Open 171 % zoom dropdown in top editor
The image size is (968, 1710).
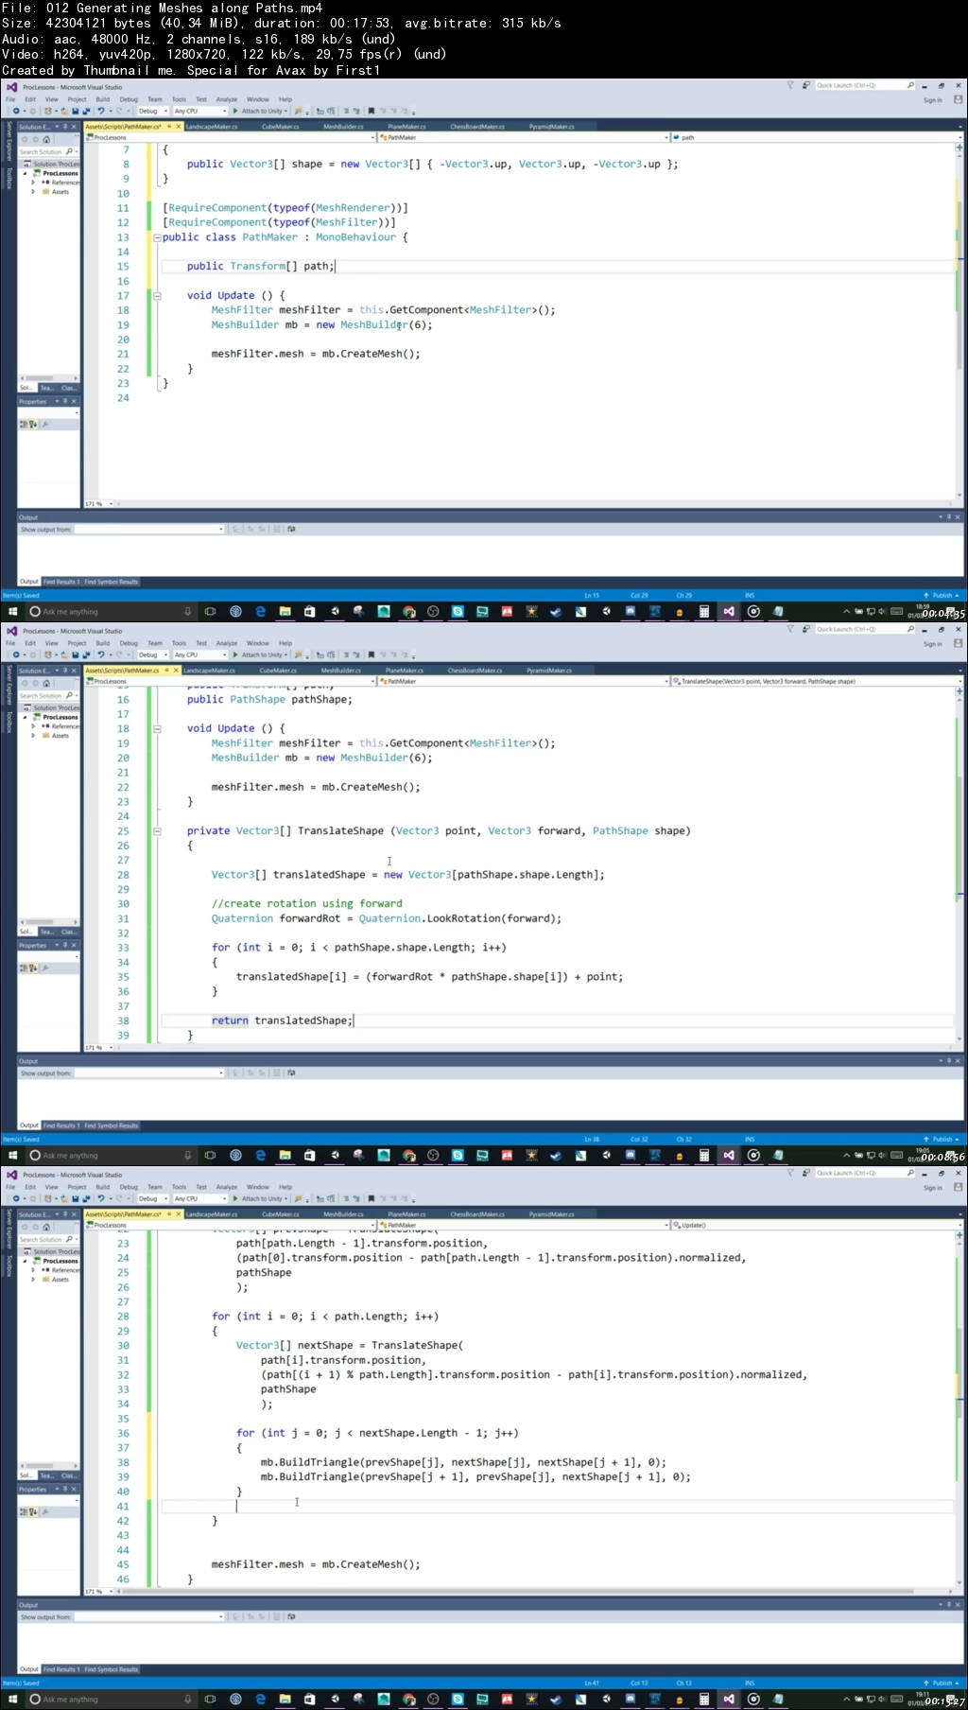click(x=99, y=504)
